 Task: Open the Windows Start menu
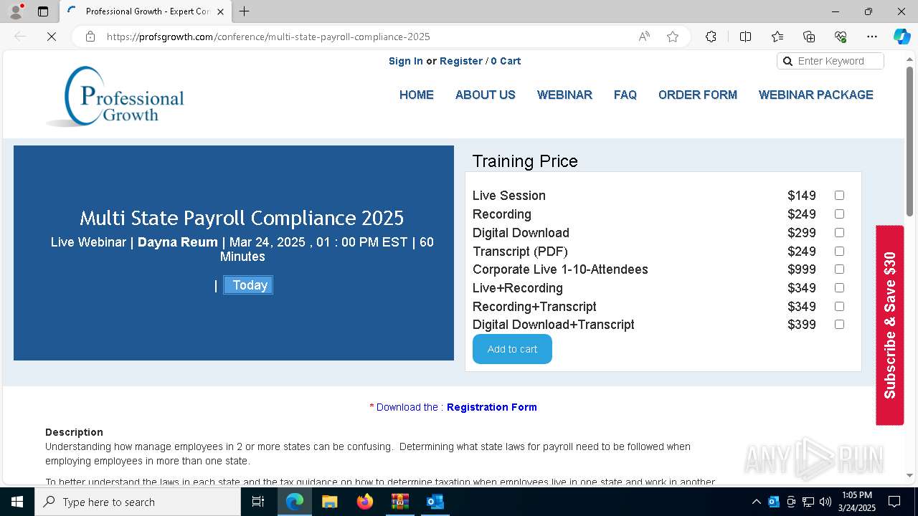point(17,502)
